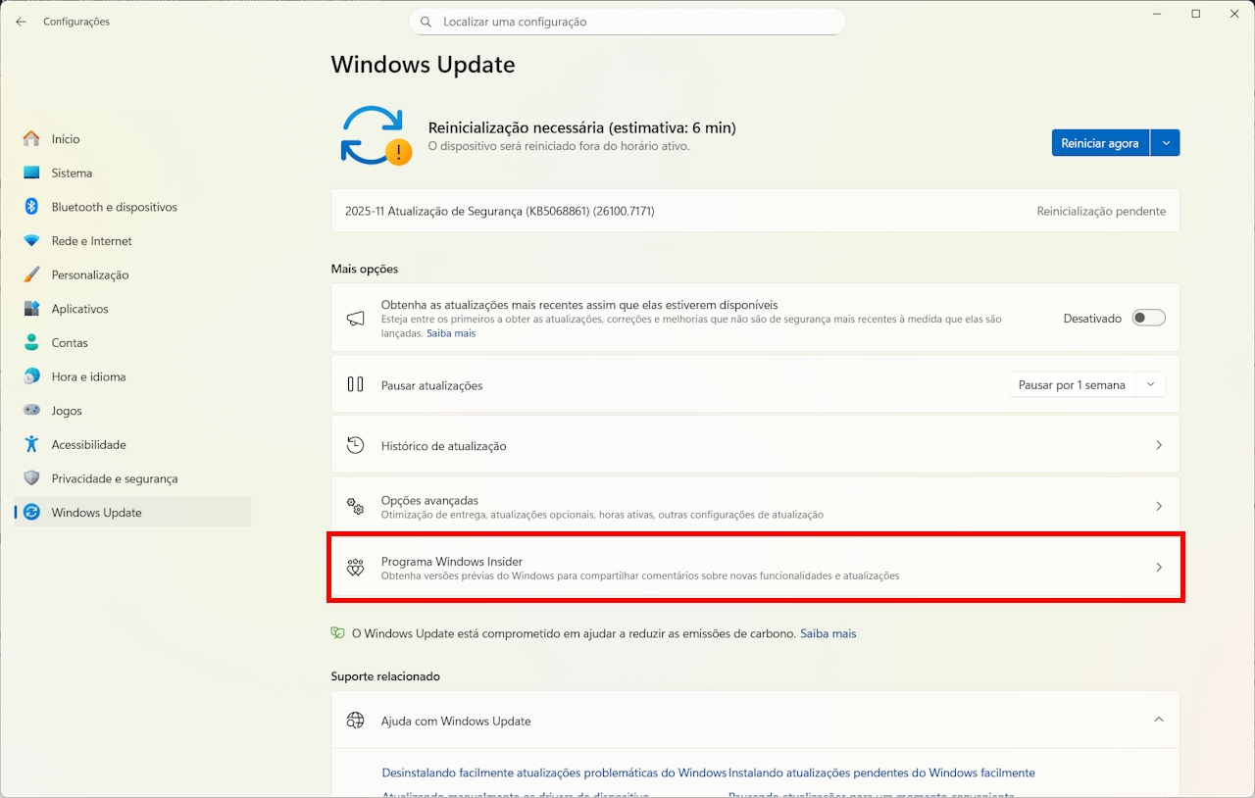Screen dimensions: 1255x798
Task: Click the back arrow next to Configurações
Action: [x=20, y=21]
